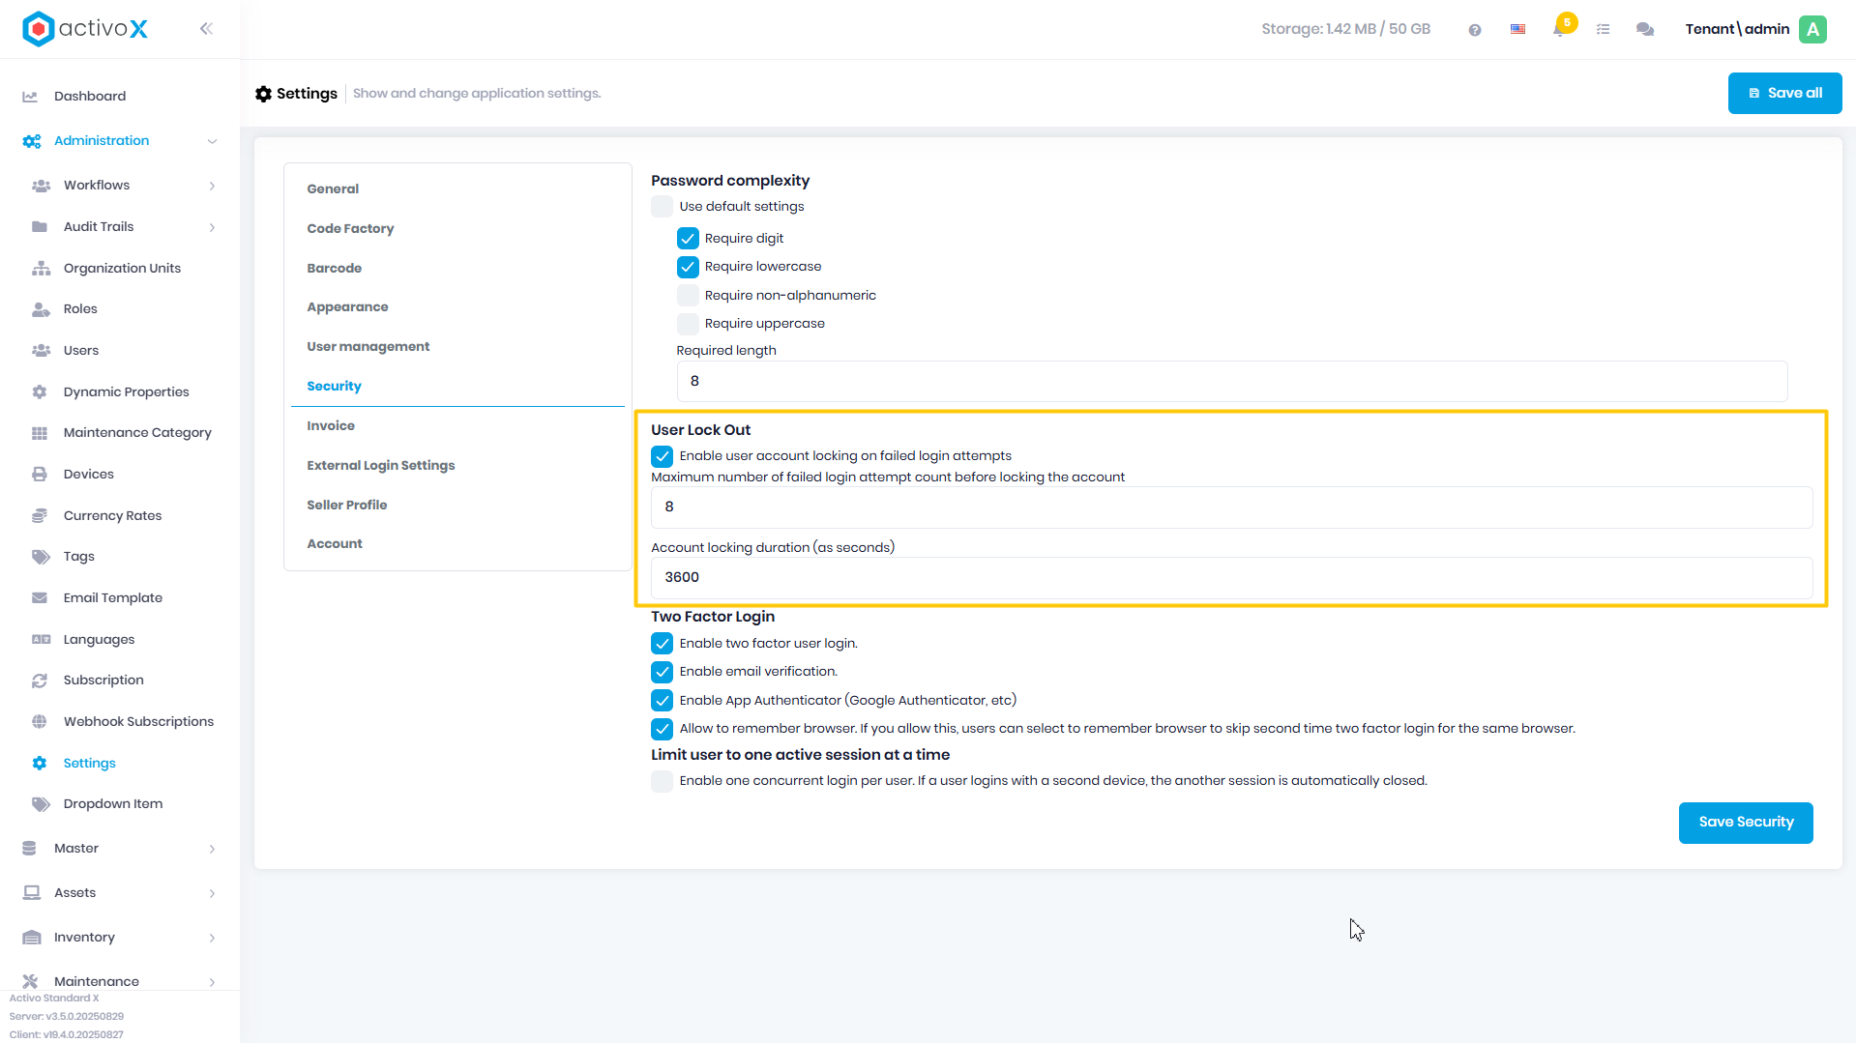This screenshot has width=1856, height=1043.
Task: Open the User management tab
Action: pyautogui.click(x=368, y=347)
